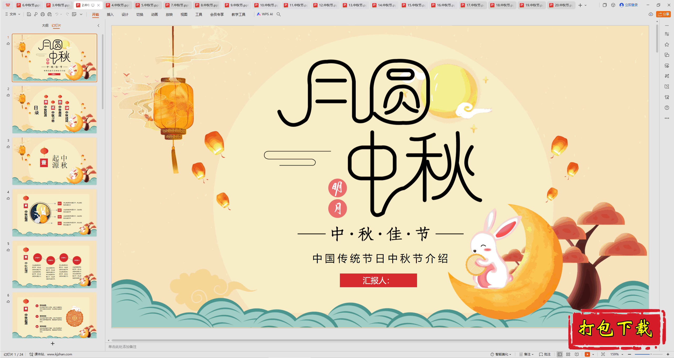Click the fit slide to window icon
Image resolution: width=674 pixels, height=358 pixels.
pos(603,354)
